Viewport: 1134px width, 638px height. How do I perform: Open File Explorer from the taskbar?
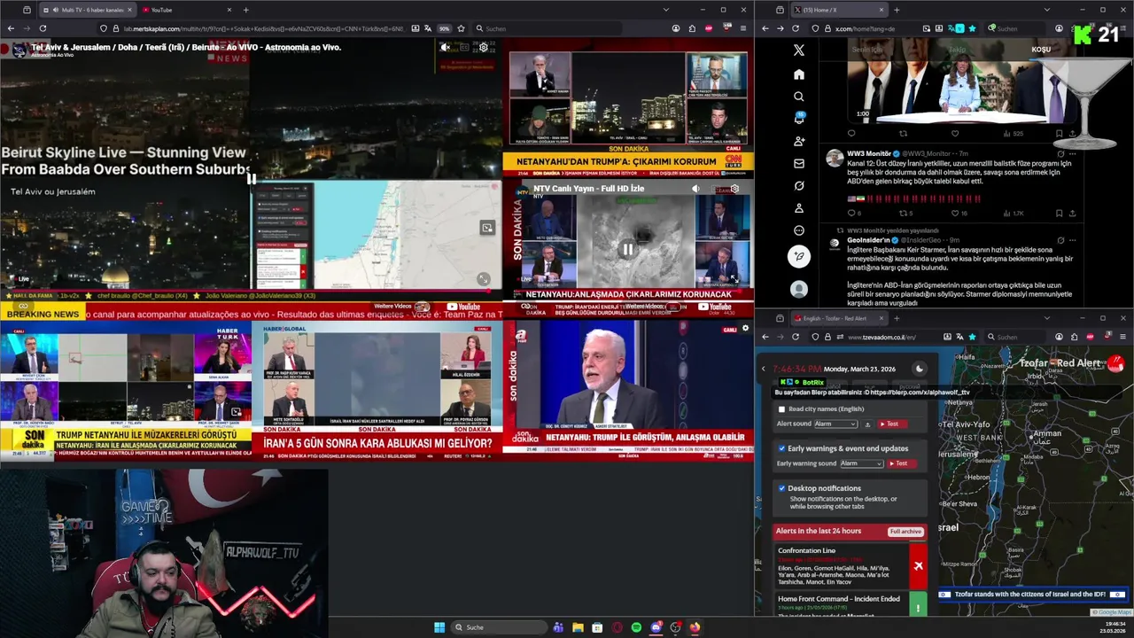tap(578, 627)
